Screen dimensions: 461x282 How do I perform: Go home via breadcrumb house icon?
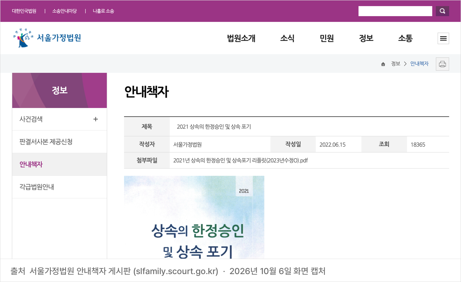pos(383,64)
